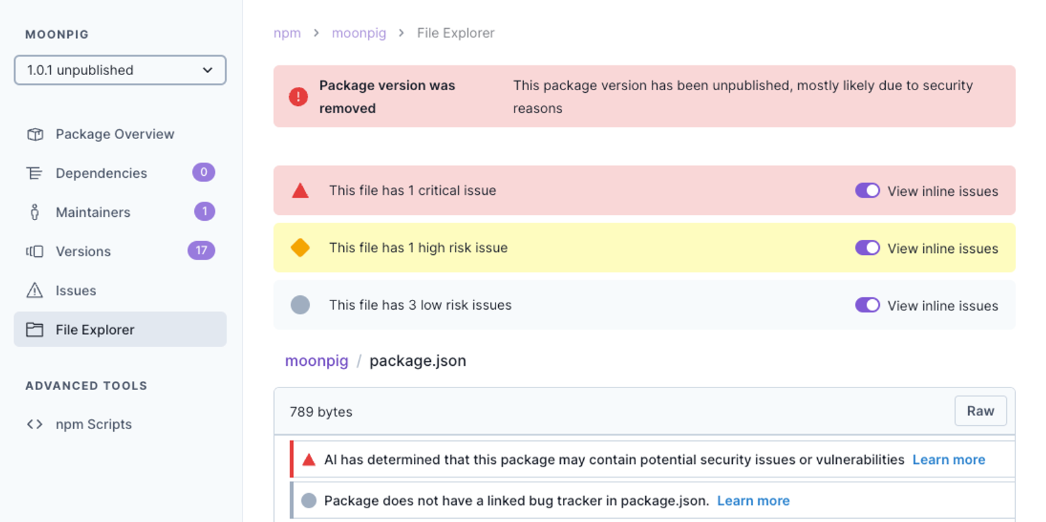Click the red critical issue triangle icon
1046x522 pixels.
(300, 191)
